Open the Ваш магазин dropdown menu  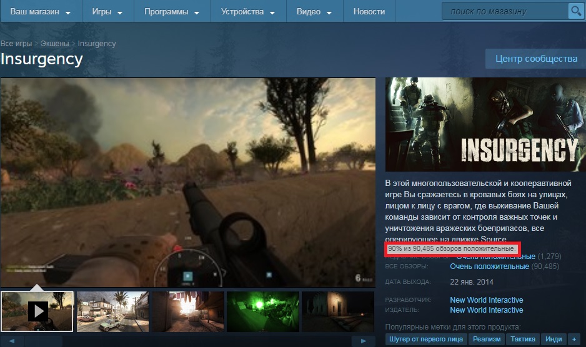click(41, 12)
